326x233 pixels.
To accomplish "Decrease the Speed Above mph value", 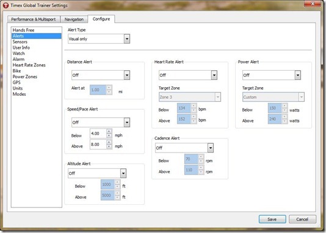I will [x=109, y=147].
